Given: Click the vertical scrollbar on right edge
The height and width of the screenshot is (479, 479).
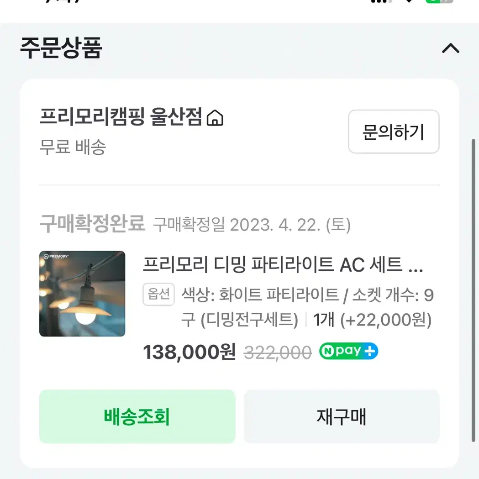Looking at the screenshot, I should coord(474,290).
